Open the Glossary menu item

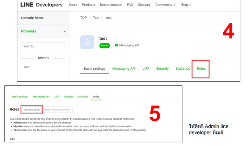[144, 5]
